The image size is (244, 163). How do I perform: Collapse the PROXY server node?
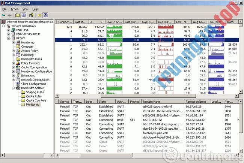(x=9, y=38)
